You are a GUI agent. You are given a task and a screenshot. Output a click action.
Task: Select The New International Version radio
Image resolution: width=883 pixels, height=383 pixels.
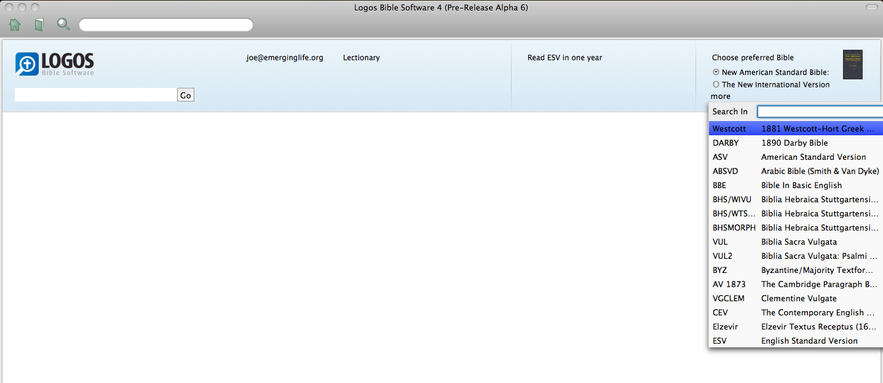pyautogui.click(x=716, y=84)
